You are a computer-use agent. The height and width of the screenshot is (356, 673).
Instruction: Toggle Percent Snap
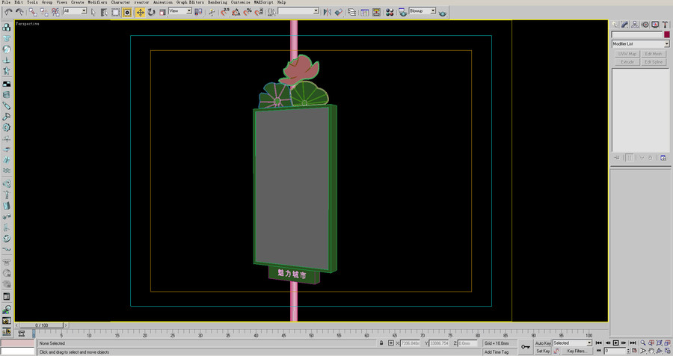pos(248,12)
